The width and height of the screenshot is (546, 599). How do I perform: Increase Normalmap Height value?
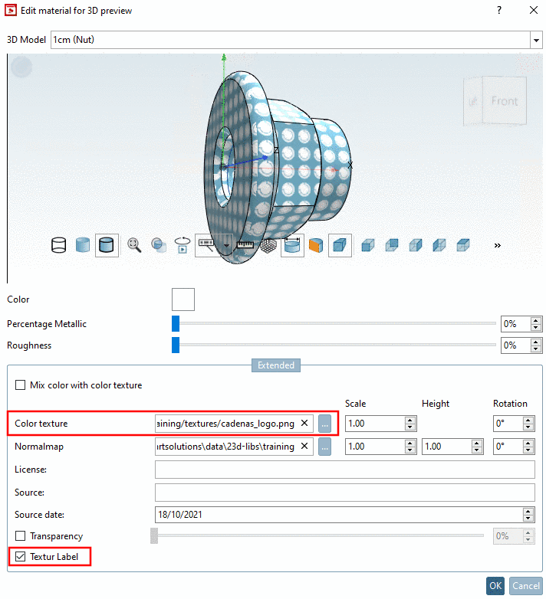[x=477, y=444]
